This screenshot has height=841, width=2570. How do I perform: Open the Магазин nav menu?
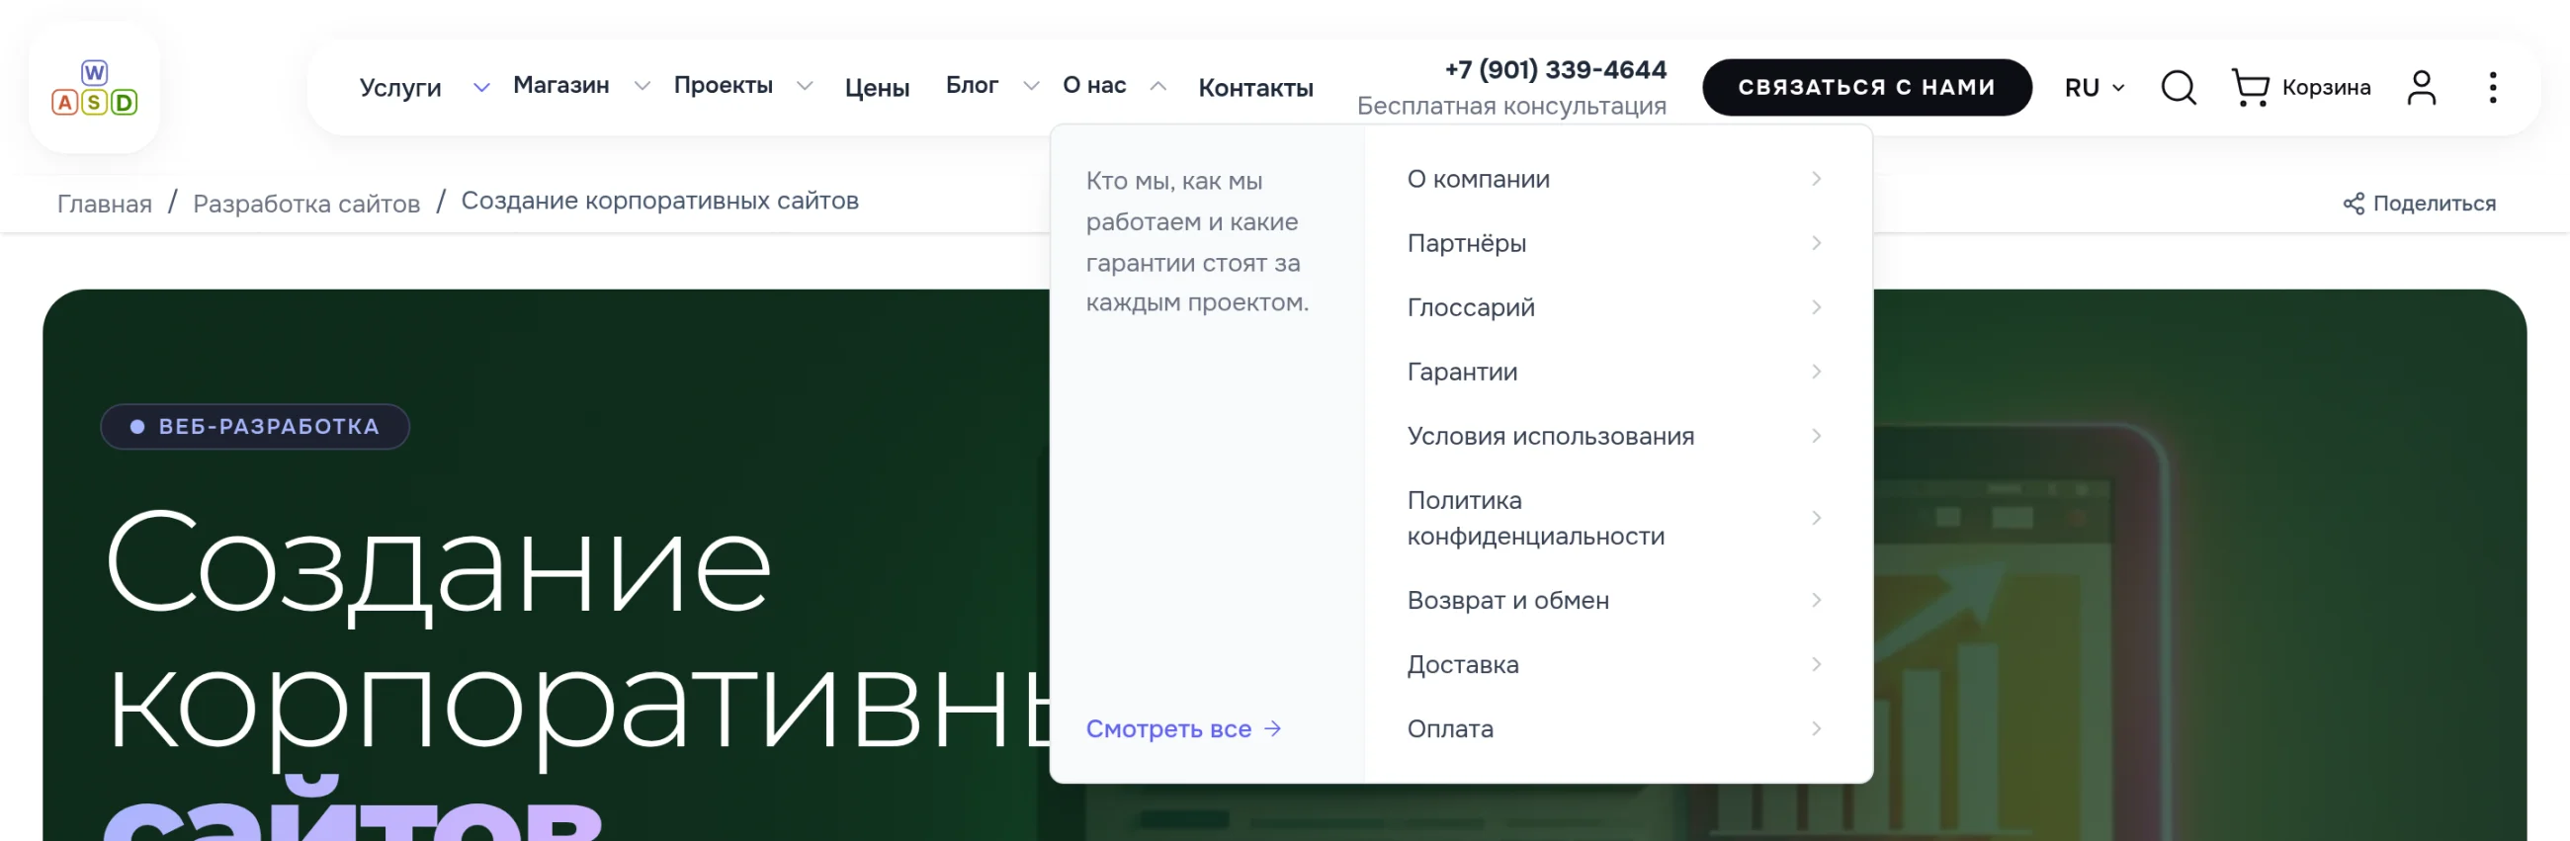click(x=560, y=86)
